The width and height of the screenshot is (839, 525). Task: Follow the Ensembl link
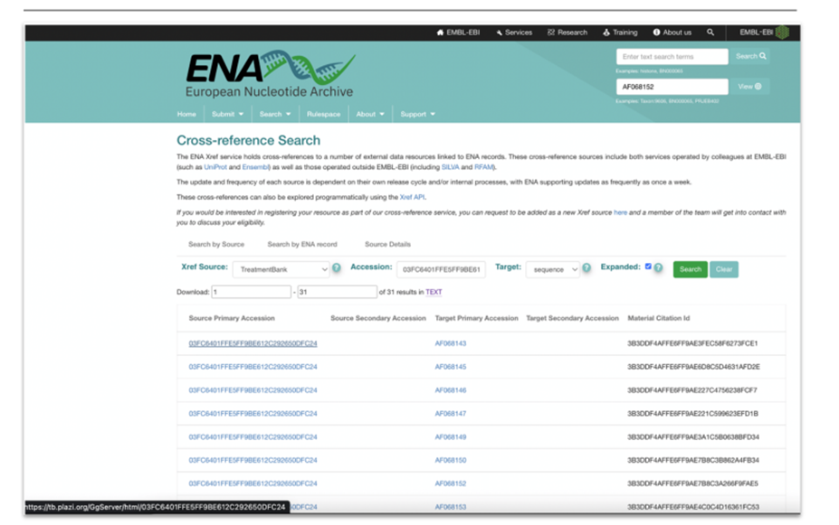coord(255,167)
